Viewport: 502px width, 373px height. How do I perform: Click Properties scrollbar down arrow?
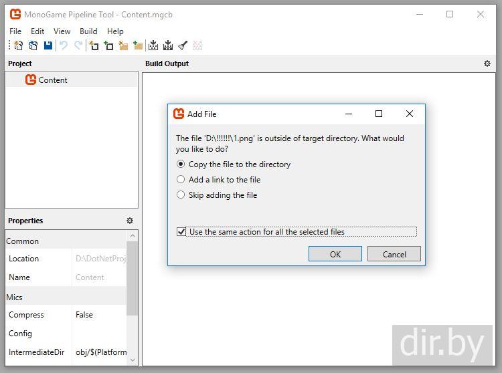pos(133,360)
